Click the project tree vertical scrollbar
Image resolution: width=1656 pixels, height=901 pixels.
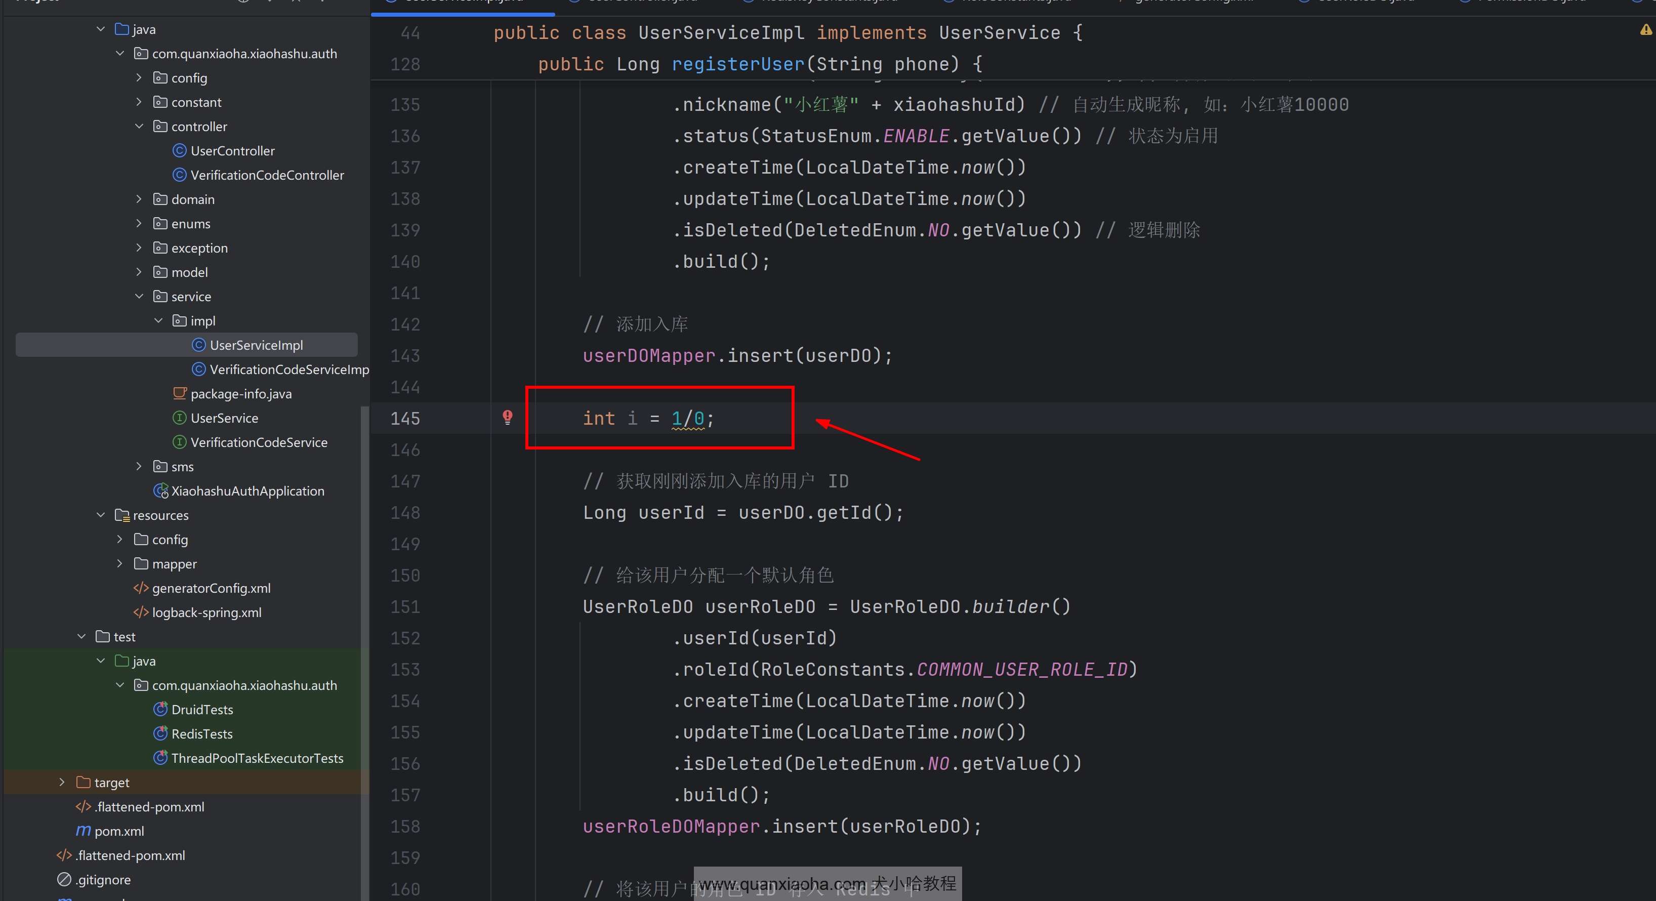364,643
